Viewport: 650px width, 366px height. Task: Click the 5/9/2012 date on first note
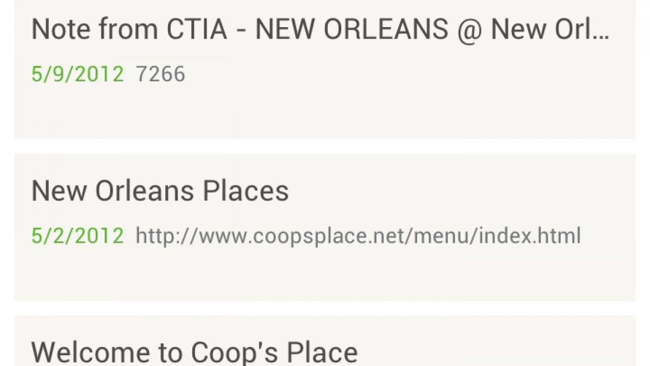77,74
